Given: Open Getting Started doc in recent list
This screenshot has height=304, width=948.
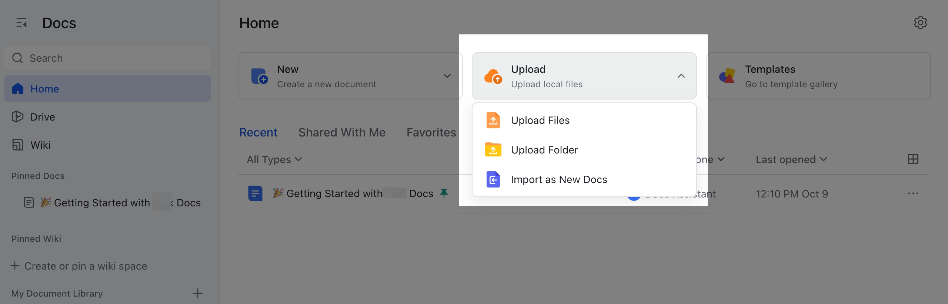Looking at the screenshot, I should (x=353, y=193).
